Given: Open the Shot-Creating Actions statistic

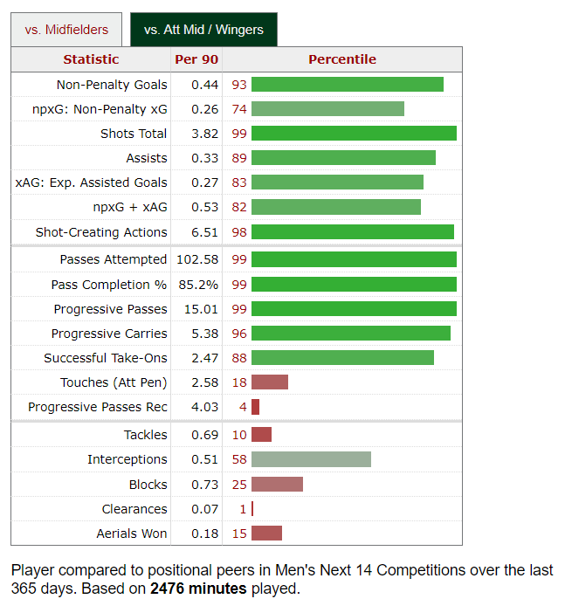Looking at the screenshot, I should point(101,232).
